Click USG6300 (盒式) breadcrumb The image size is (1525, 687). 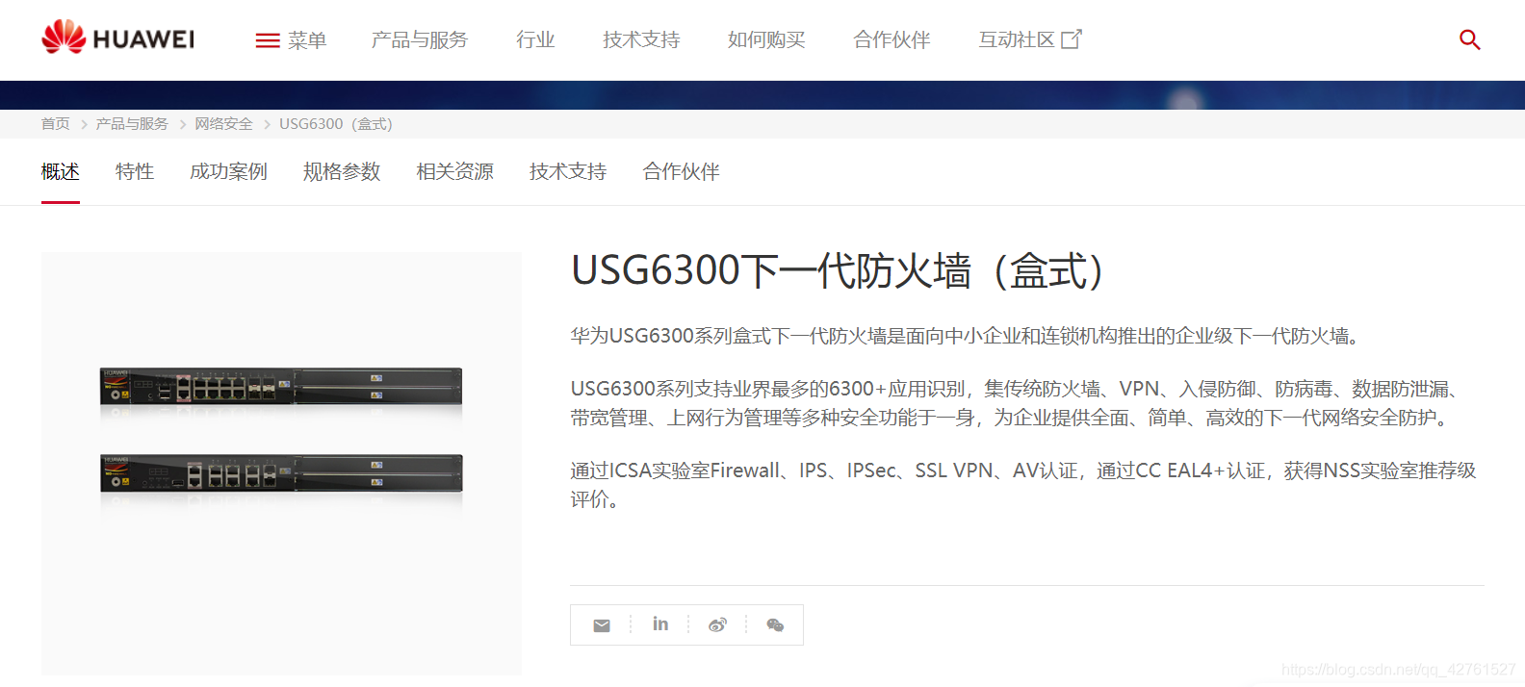pyautogui.click(x=336, y=124)
